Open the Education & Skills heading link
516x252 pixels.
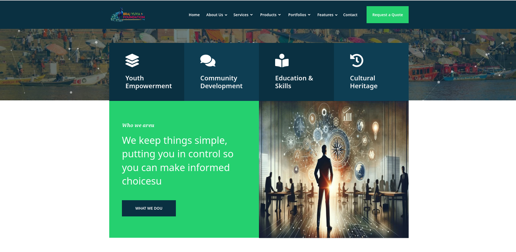pyautogui.click(x=294, y=82)
